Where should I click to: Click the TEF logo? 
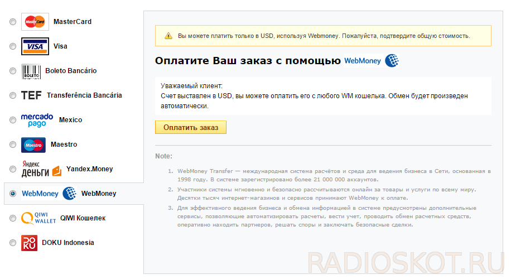31,95
